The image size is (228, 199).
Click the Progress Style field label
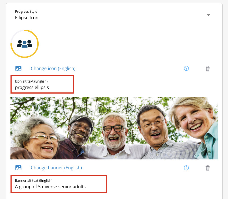[x=26, y=12]
